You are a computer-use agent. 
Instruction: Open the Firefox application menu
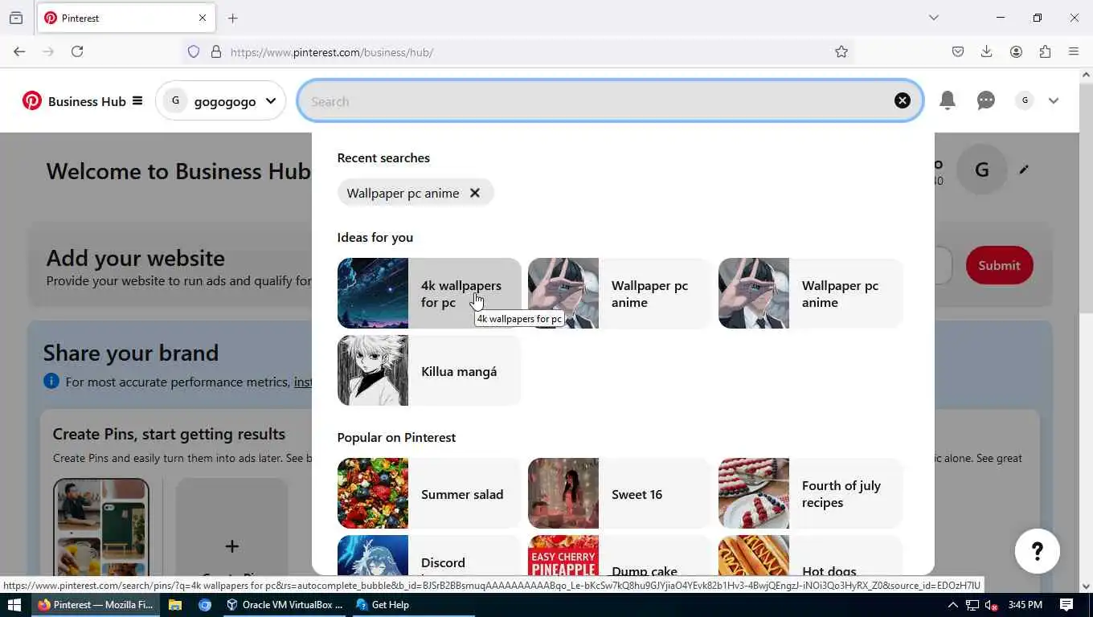pos(1074,51)
